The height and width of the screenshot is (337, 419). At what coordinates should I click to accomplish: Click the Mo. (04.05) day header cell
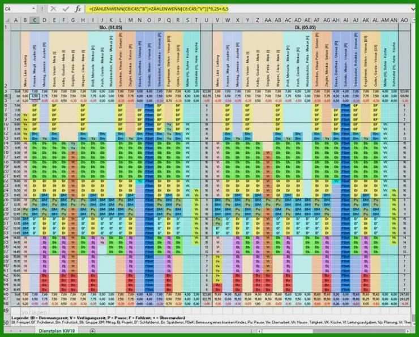coord(110,27)
